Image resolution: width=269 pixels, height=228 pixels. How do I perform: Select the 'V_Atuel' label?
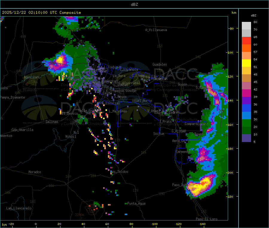click(154, 111)
